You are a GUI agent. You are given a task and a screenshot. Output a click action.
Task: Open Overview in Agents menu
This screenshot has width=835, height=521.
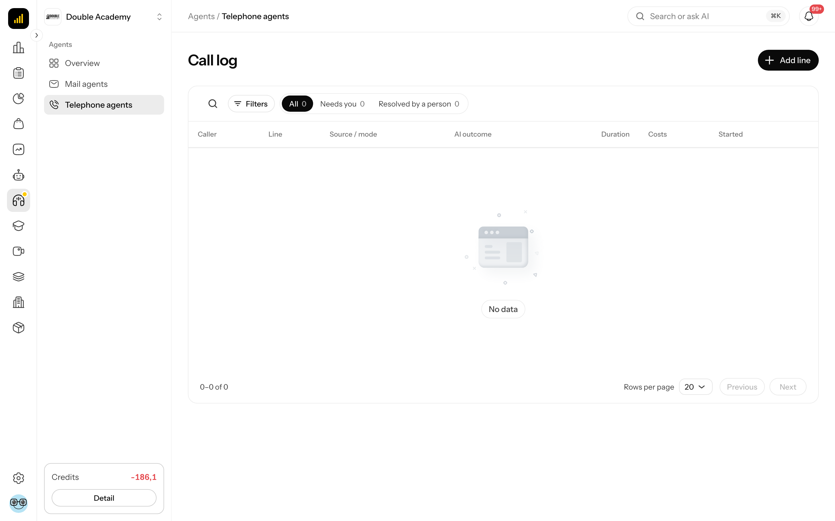coord(104,63)
